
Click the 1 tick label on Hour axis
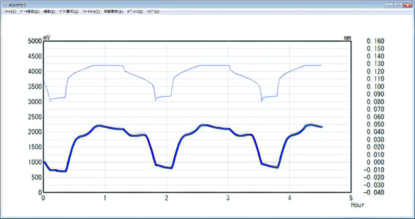click(105, 198)
